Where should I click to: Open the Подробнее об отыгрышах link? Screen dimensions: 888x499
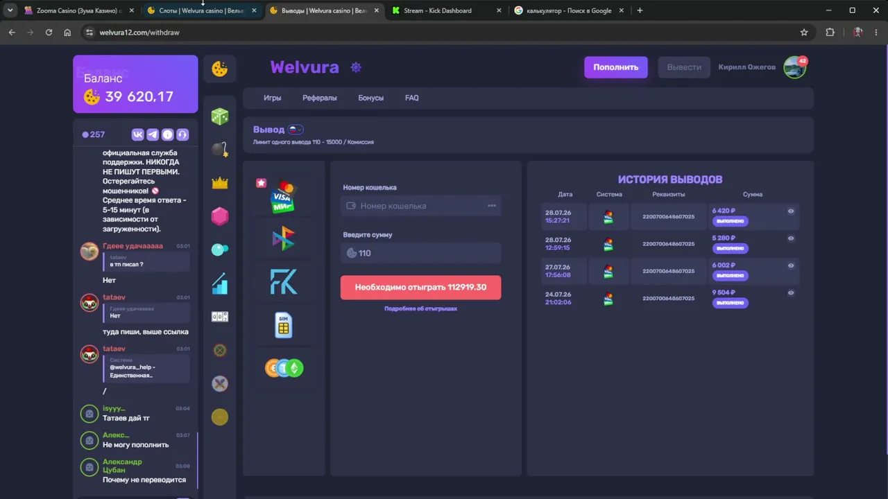420,308
